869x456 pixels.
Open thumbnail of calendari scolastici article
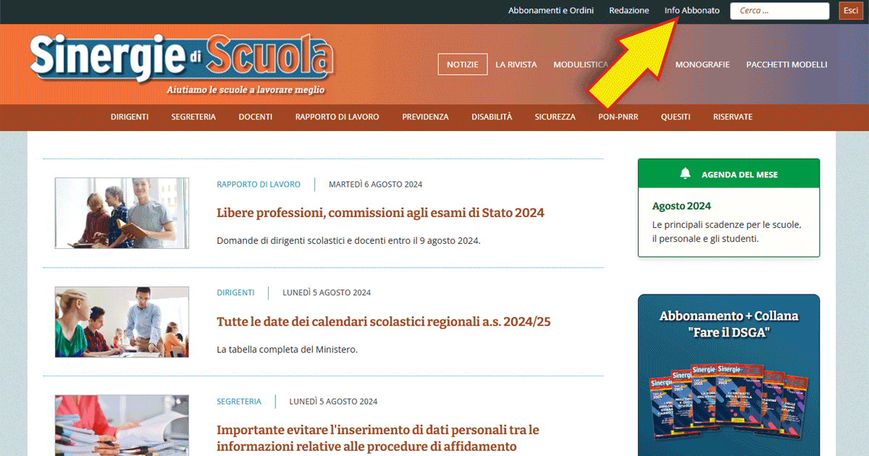[122, 322]
